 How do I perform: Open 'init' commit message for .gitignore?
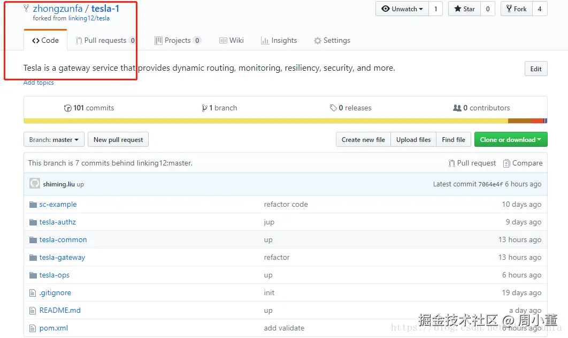click(x=269, y=292)
